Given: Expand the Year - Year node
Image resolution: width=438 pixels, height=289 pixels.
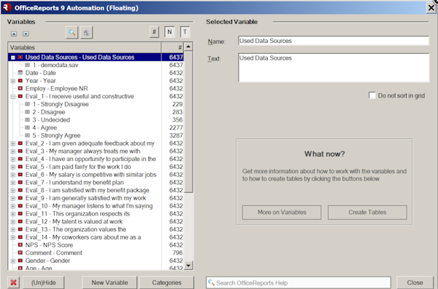Looking at the screenshot, I should click(x=13, y=81).
